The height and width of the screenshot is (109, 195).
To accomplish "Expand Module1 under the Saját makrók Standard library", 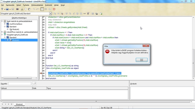I will coord(8,29).
